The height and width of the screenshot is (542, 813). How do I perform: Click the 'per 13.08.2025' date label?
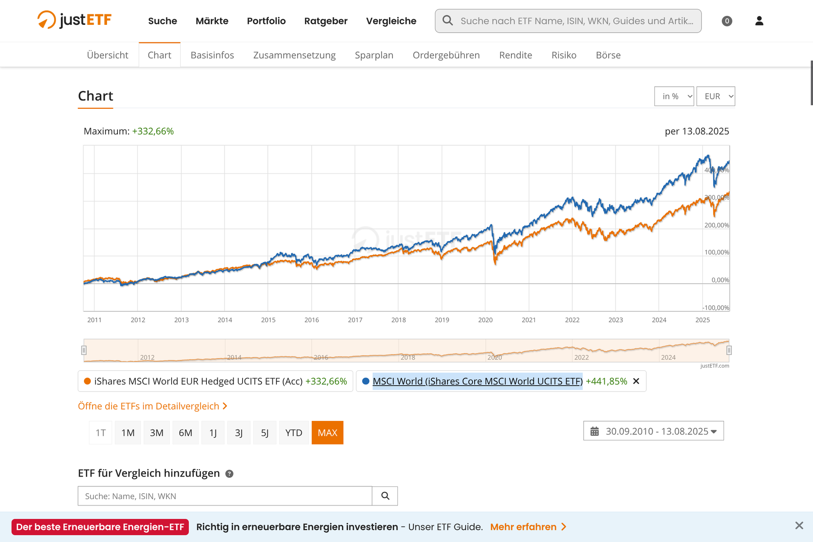pos(697,131)
